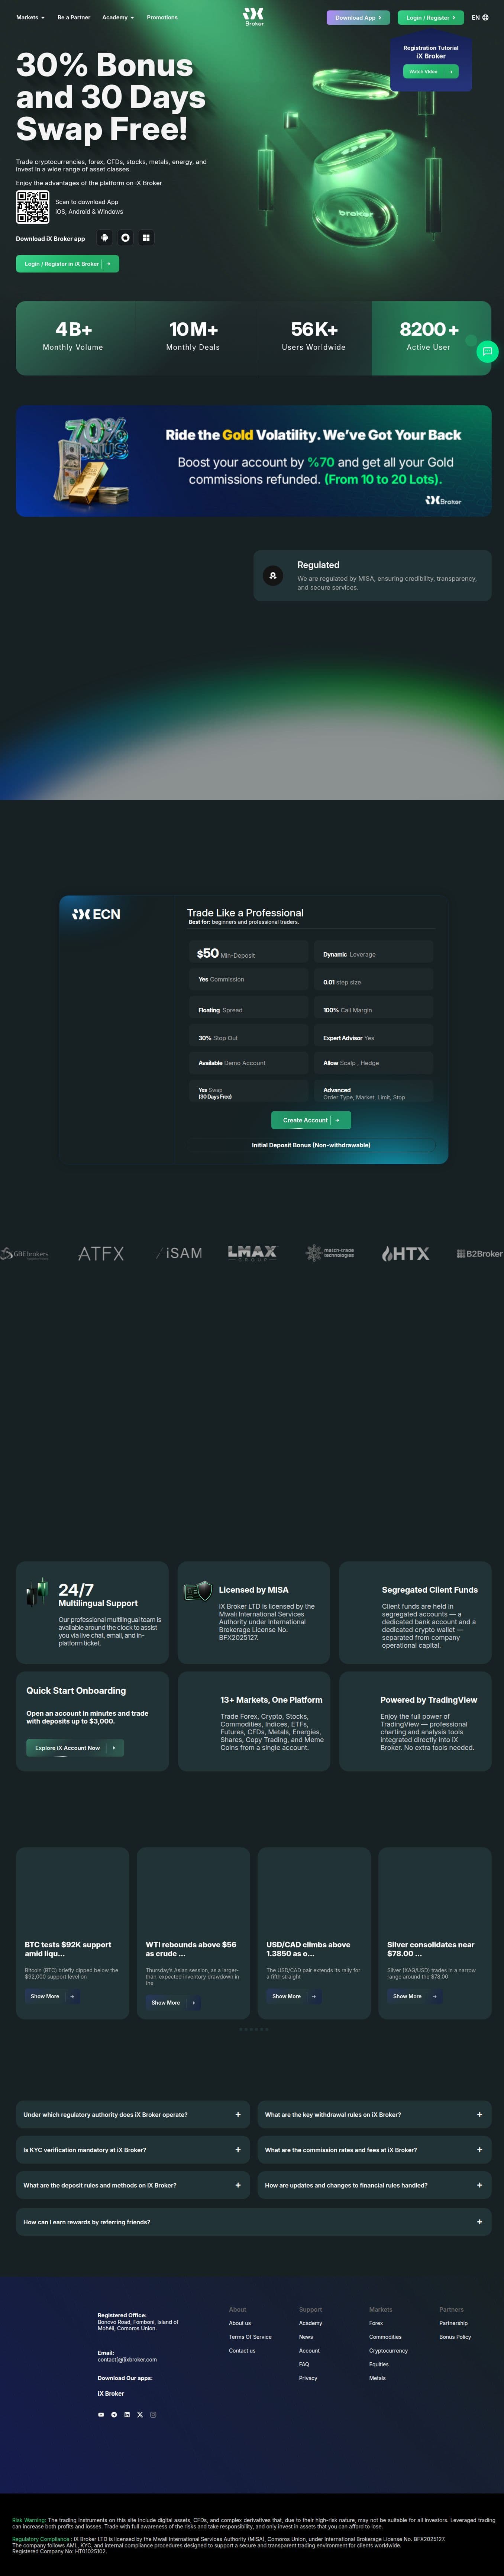504x2576 pixels.
Task: Open FAQ footer link
Action: [304, 2364]
